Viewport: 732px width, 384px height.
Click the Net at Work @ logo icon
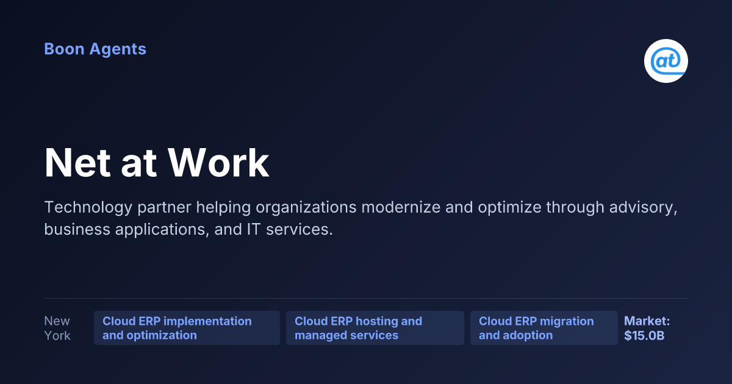click(x=666, y=60)
